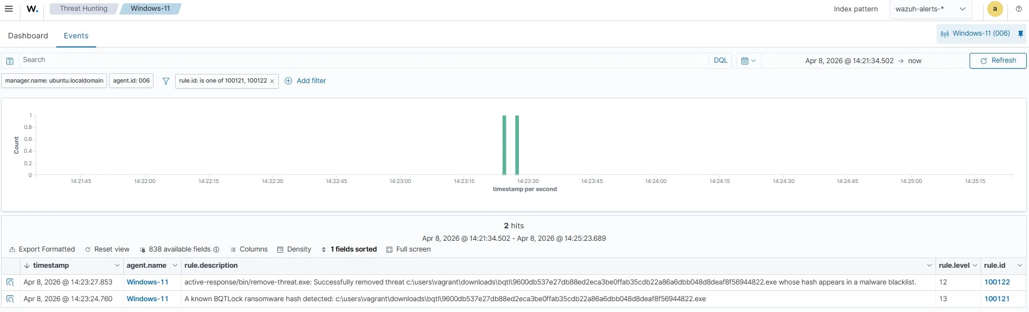Click the right histogram bar near 14:23:30

[517, 145]
